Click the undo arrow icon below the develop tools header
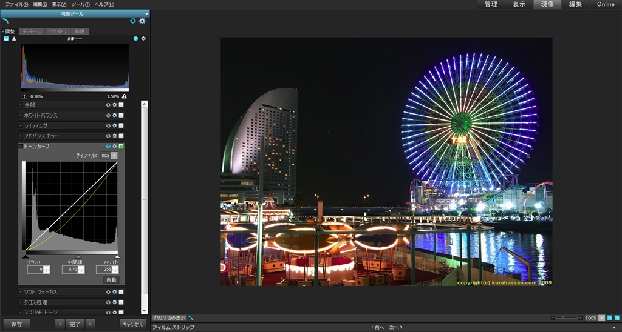 pyautogui.click(x=5, y=21)
